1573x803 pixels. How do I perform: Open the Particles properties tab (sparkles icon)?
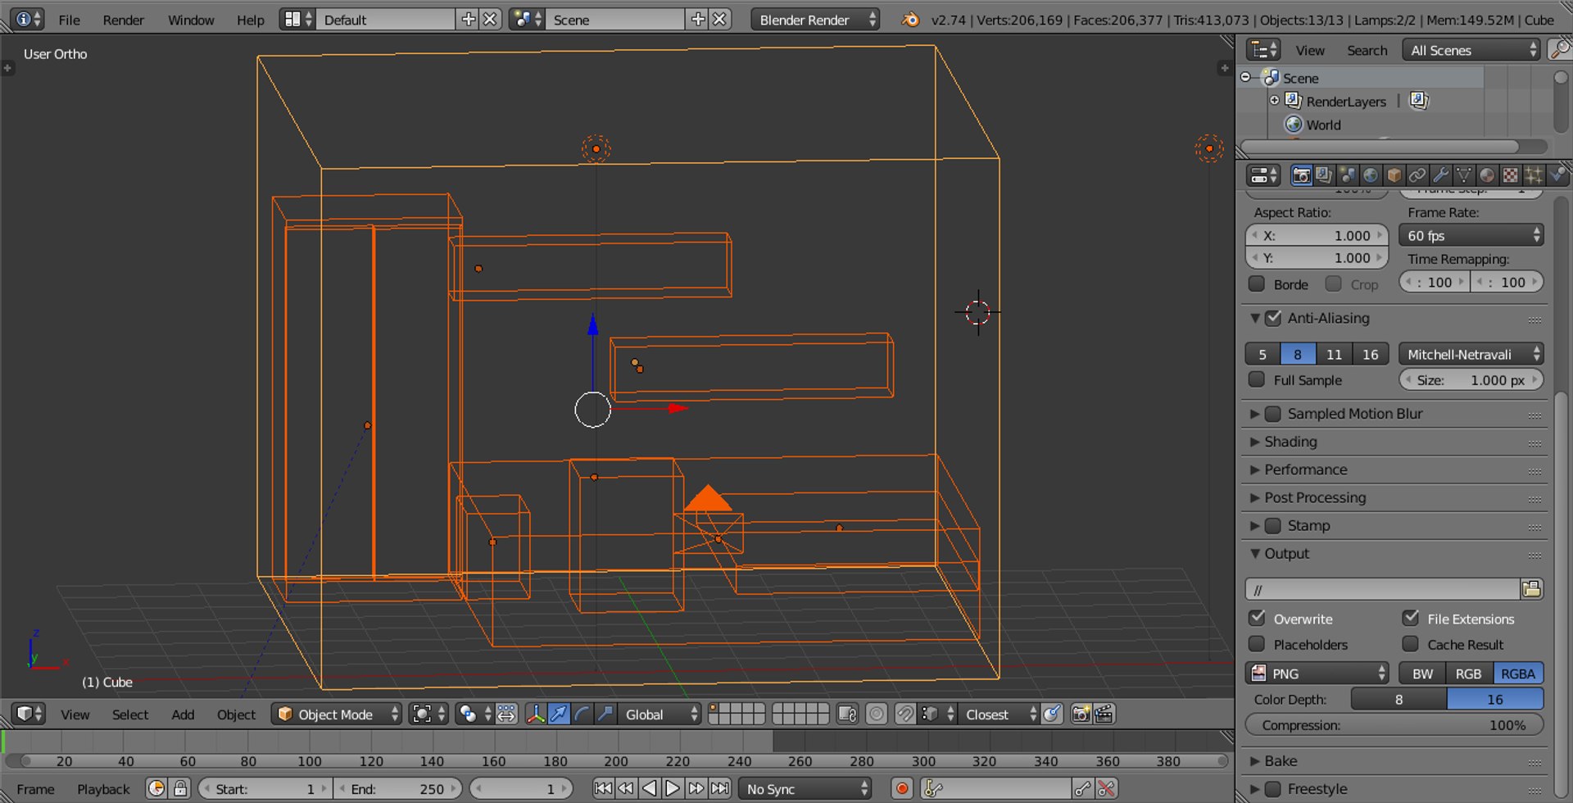[x=1534, y=175]
